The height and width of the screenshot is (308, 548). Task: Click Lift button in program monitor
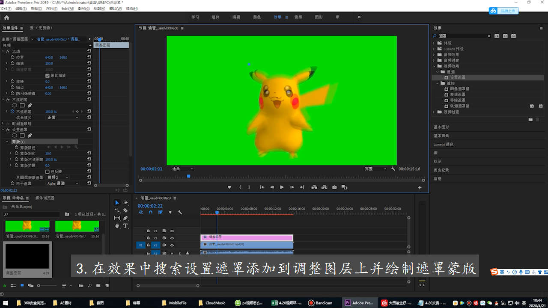(314, 187)
